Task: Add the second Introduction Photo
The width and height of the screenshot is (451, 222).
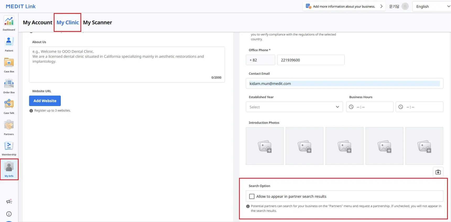Action: (305, 146)
